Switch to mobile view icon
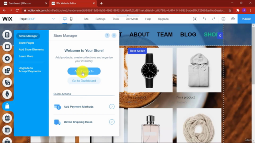 [x=71, y=19]
